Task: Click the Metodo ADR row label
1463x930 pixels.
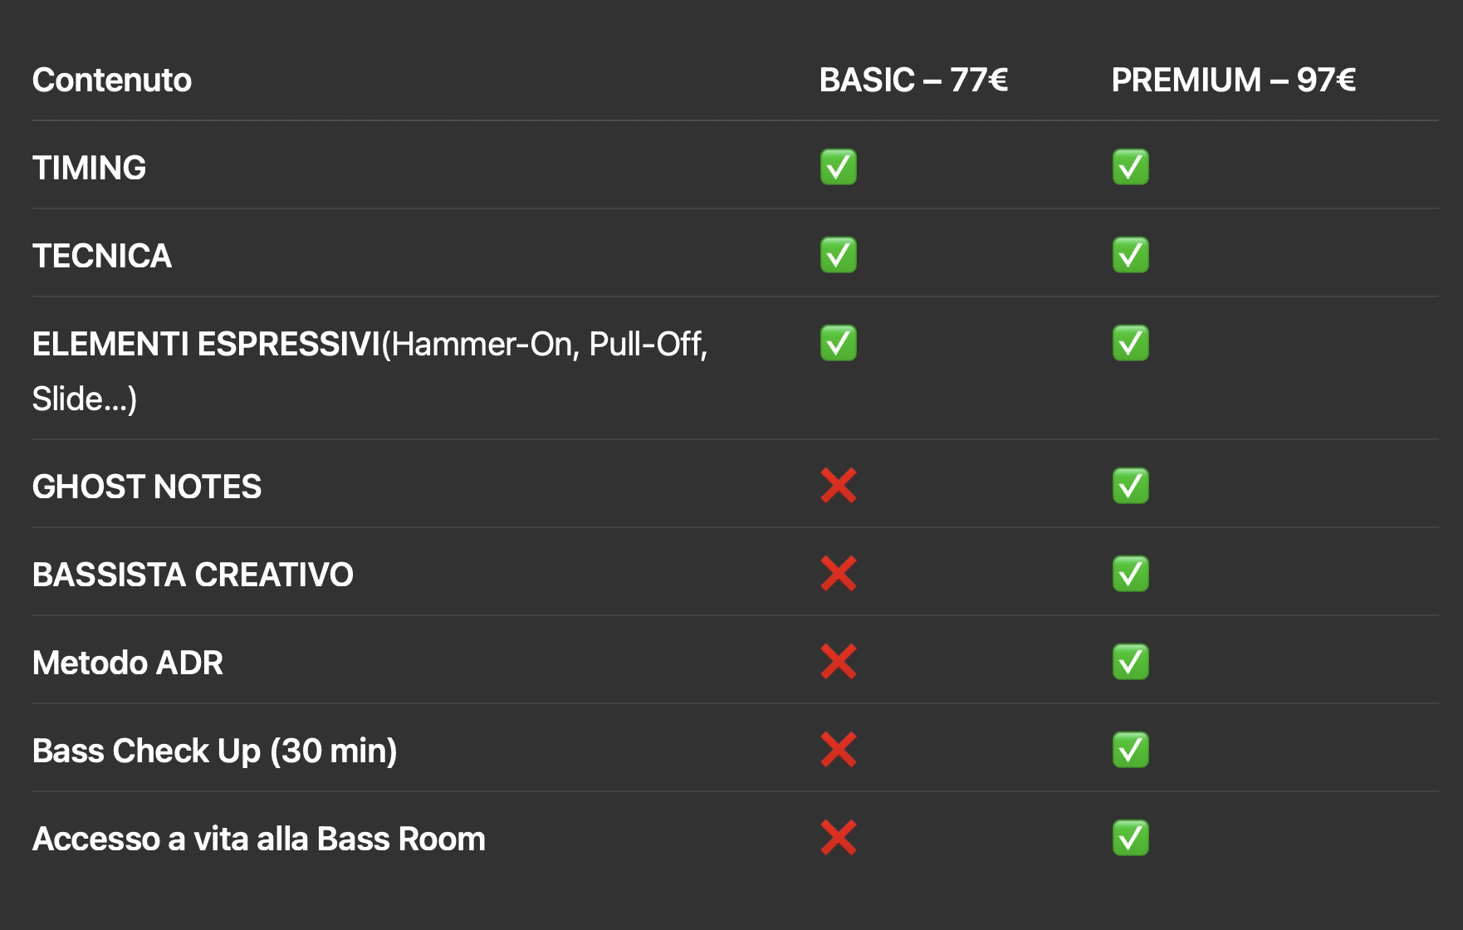Action: (128, 663)
